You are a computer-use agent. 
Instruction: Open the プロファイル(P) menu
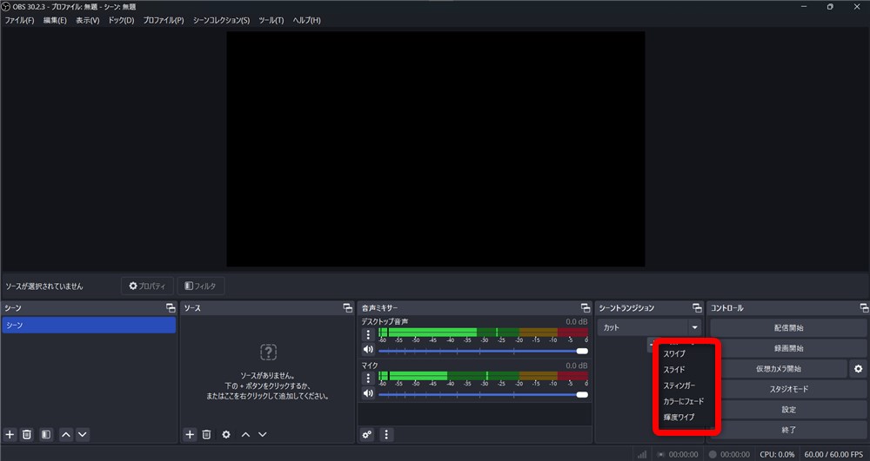coord(164,21)
